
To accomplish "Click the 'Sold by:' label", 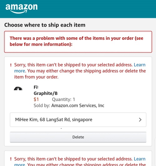I will coord(42,106).
